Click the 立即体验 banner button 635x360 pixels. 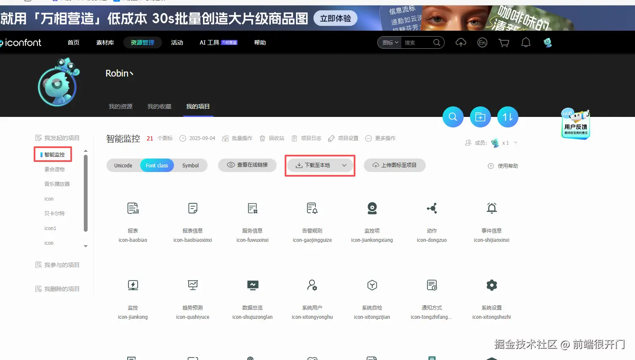[336, 18]
